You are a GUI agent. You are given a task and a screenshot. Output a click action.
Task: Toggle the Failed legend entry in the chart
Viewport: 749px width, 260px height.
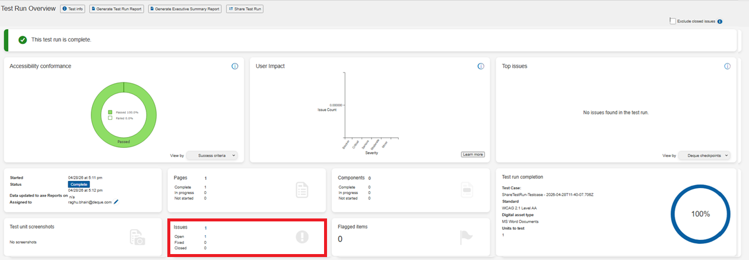pos(120,118)
